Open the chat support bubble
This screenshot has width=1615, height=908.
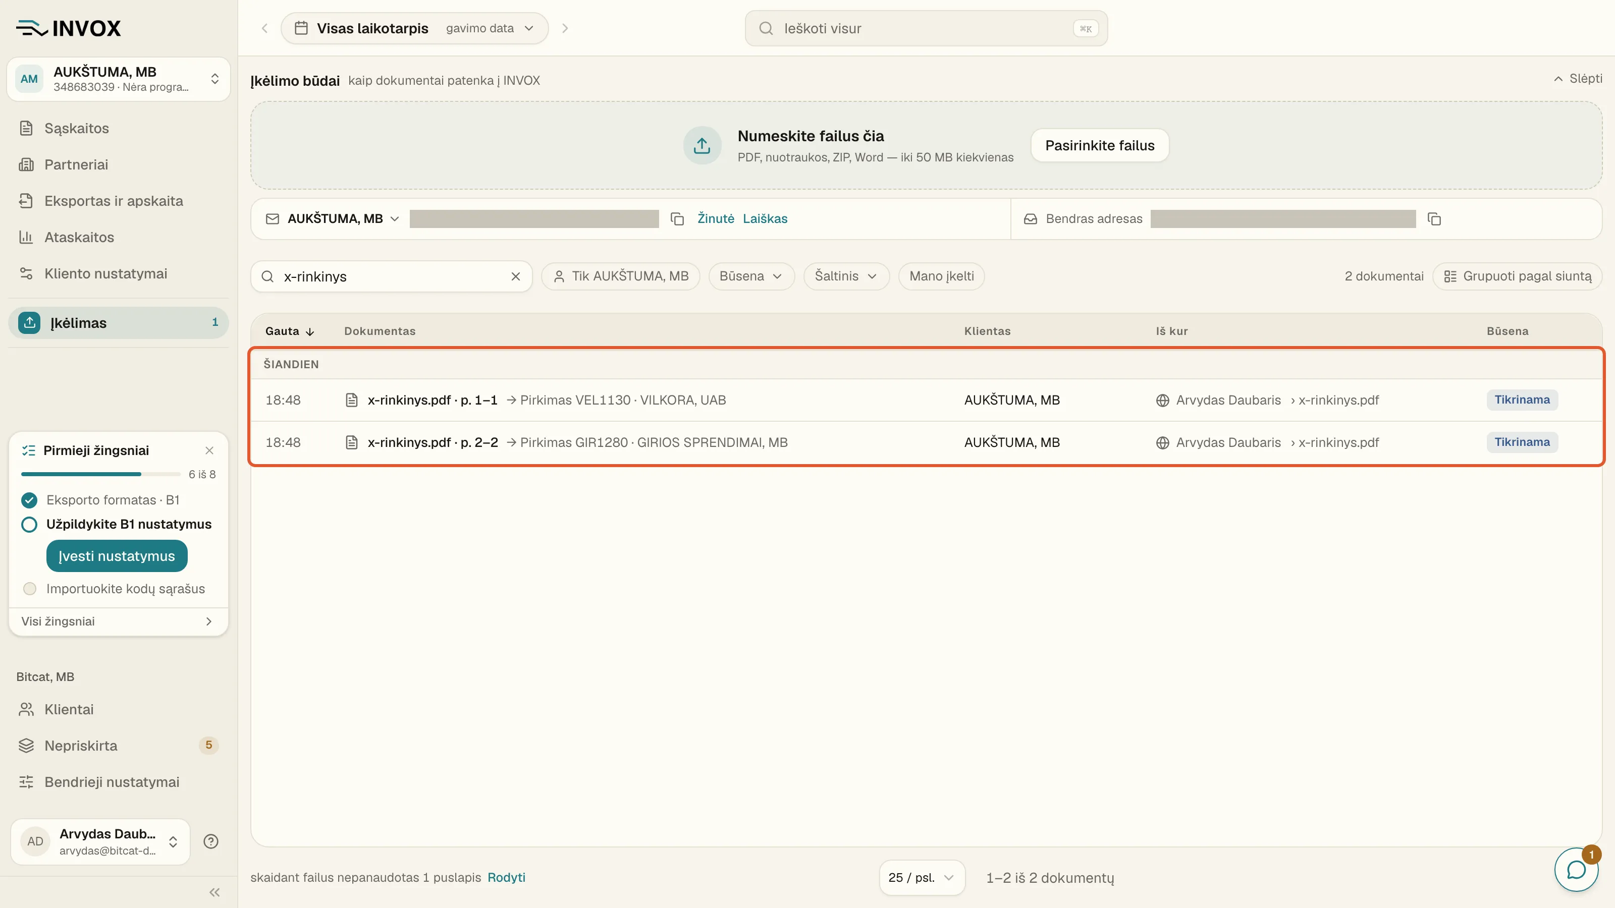point(1576,870)
